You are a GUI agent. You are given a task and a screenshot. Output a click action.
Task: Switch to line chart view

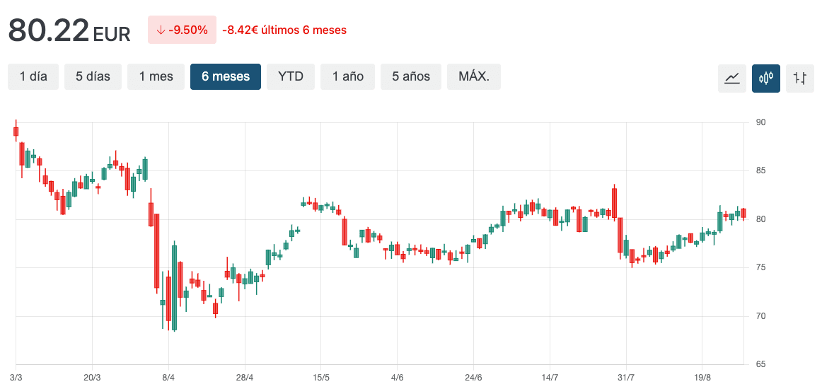coord(732,78)
